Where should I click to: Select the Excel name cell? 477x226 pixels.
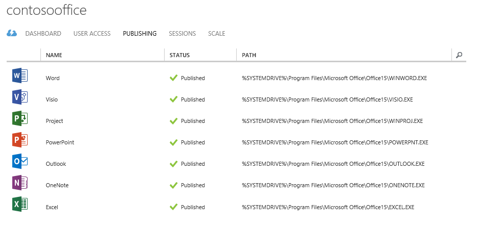click(x=52, y=207)
